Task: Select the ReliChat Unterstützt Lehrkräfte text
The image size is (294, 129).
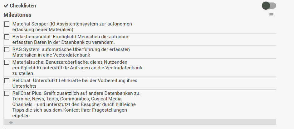Action: [x=75, y=83]
